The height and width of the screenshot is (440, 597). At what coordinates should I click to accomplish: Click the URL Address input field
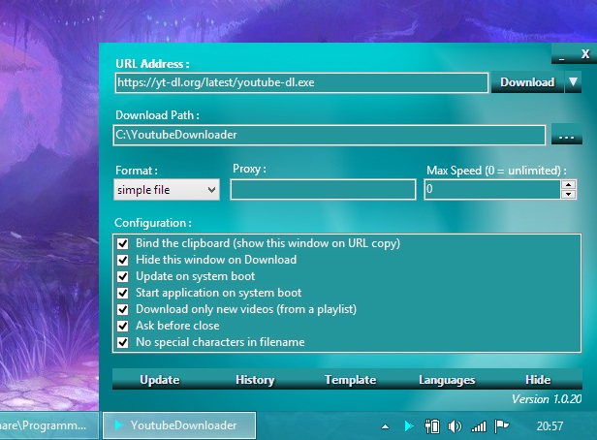301,82
